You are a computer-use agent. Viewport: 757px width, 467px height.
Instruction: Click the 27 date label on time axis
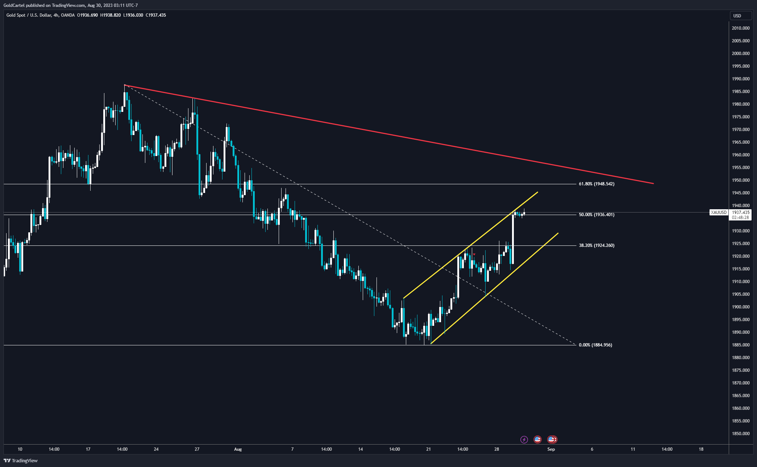pos(197,449)
